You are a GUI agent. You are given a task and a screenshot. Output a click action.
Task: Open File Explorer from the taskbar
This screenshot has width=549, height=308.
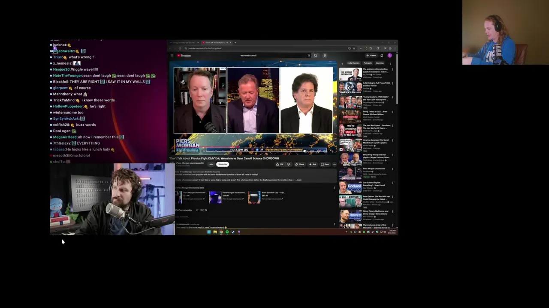[215, 232]
